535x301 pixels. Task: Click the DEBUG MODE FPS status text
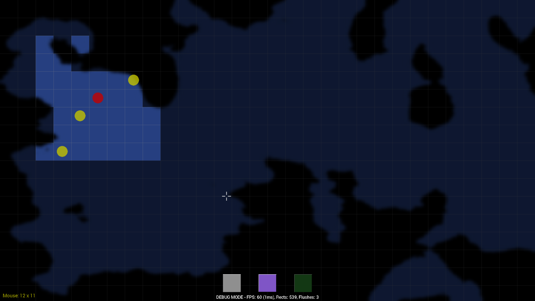point(267,297)
